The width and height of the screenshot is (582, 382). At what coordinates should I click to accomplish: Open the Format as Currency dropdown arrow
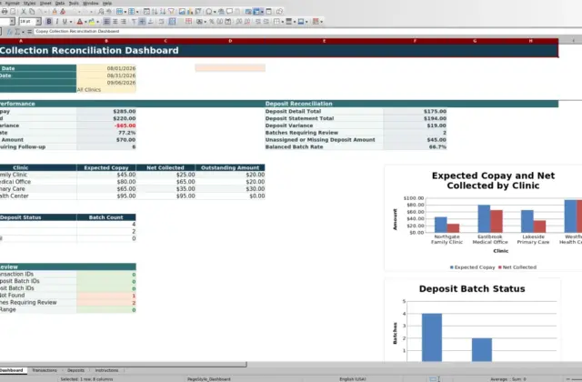coord(205,22)
